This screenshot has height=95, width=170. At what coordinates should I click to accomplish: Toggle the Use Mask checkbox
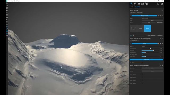(x=142, y=63)
